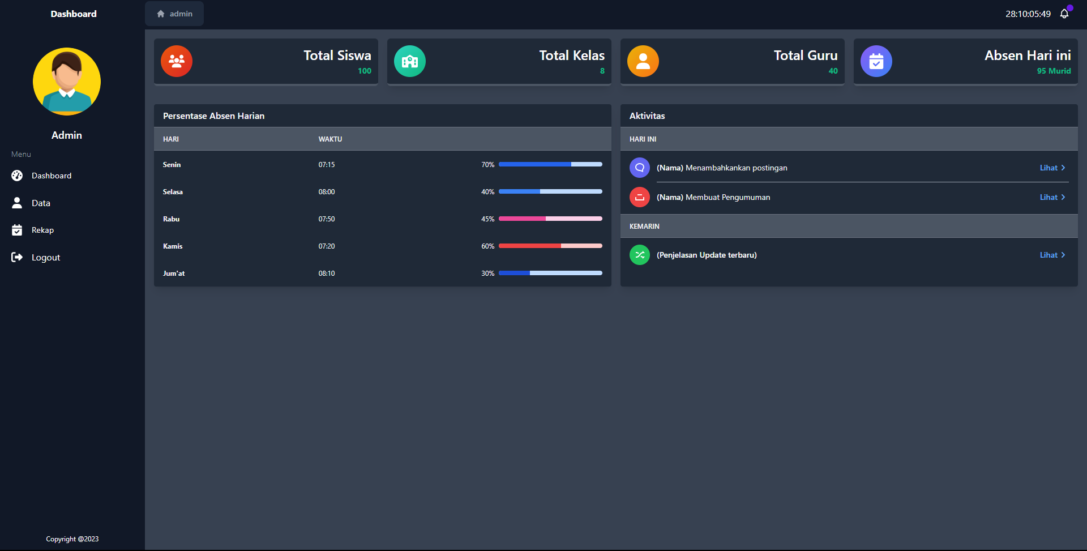Go to the Rekap page
This screenshot has width=1087, height=551.
(42, 230)
